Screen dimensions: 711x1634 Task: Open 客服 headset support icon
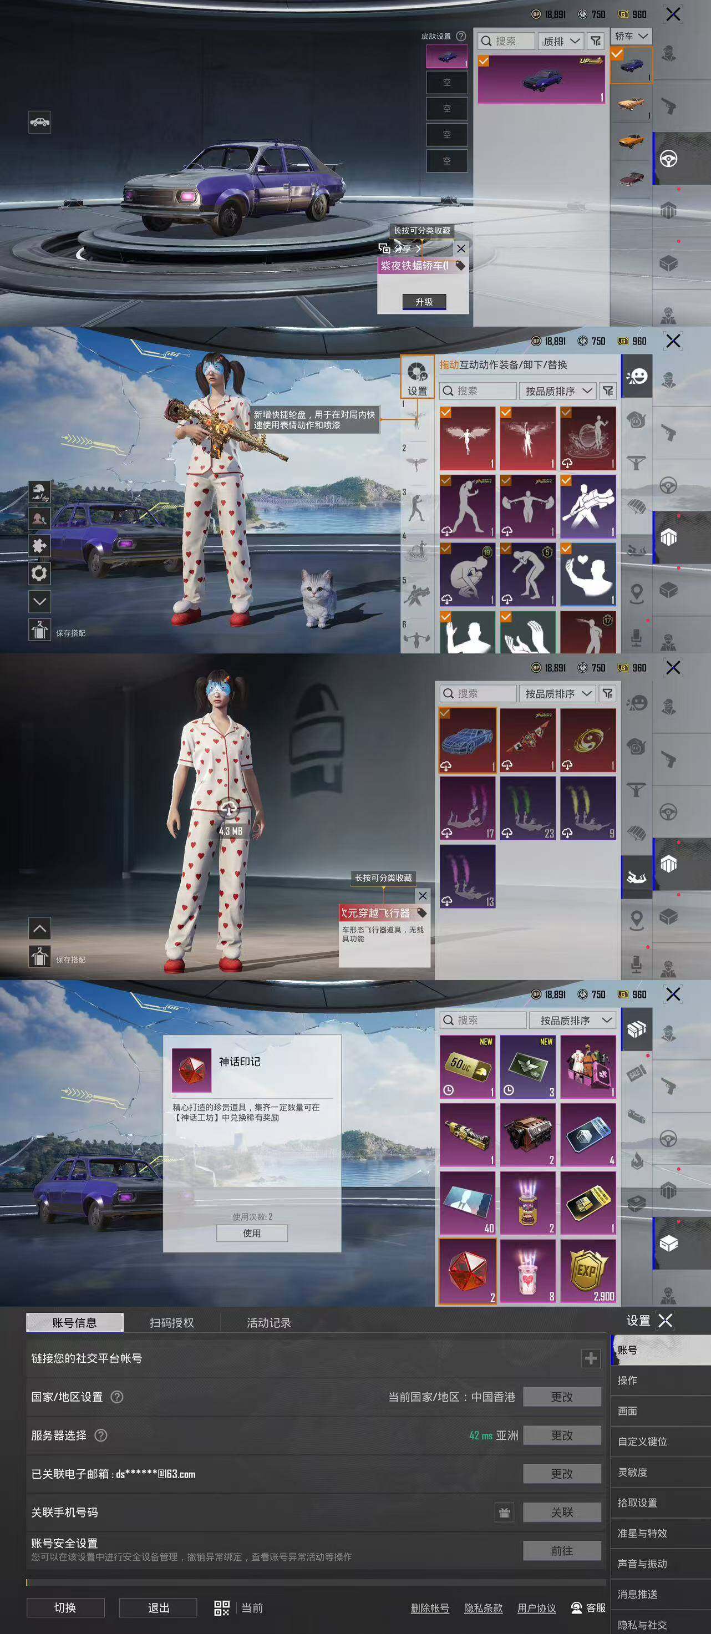576,1607
